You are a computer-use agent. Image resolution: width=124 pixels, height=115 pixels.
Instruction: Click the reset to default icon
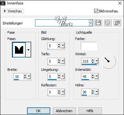(117, 23)
